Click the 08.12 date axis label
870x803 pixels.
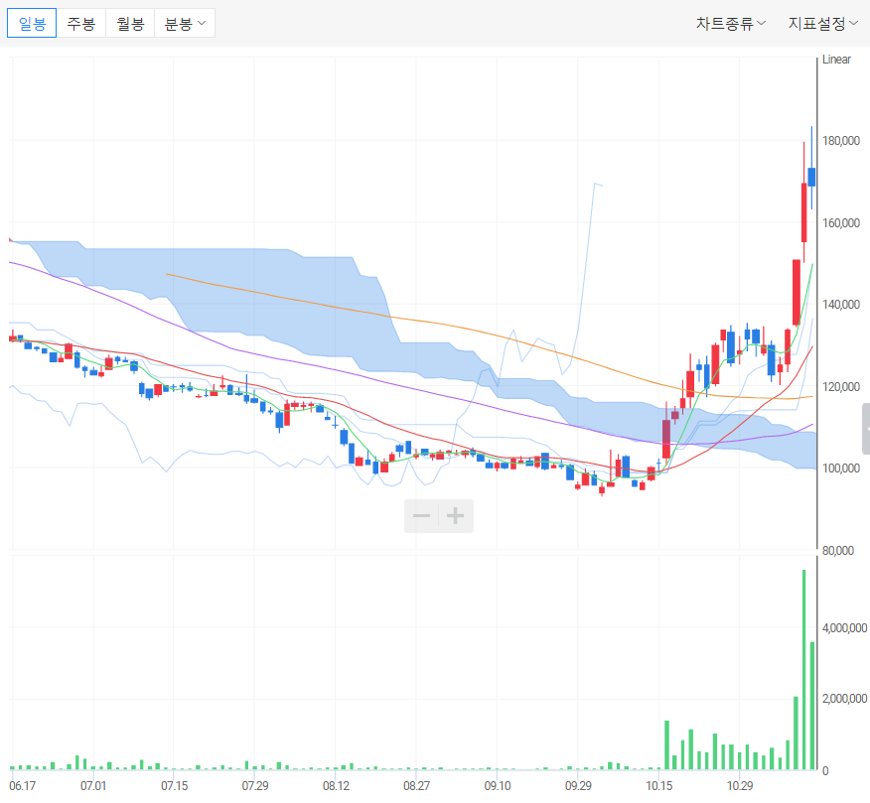[x=337, y=786]
